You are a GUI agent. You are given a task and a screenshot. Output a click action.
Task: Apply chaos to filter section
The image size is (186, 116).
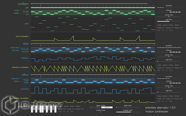[x=177, y=65]
